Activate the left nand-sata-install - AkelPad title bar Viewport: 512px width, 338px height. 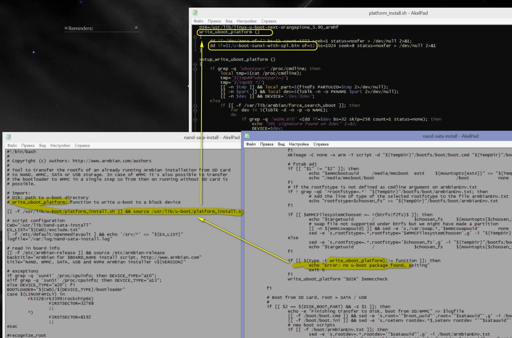pyautogui.click(x=122, y=137)
